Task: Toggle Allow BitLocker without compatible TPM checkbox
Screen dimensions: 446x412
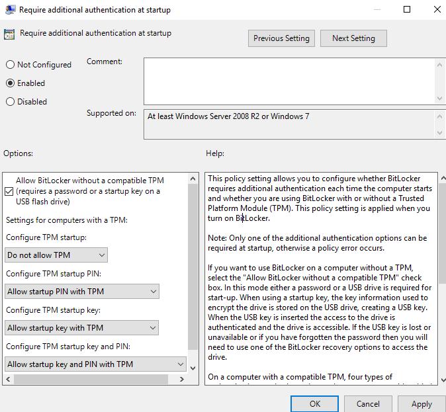Action: [9, 191]
